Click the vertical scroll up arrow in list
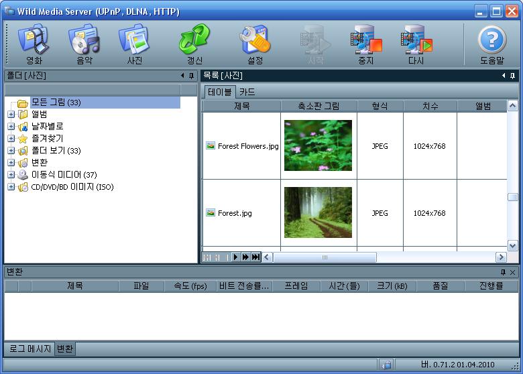Viewport: 523px width, 374px height. coord(512,106)
